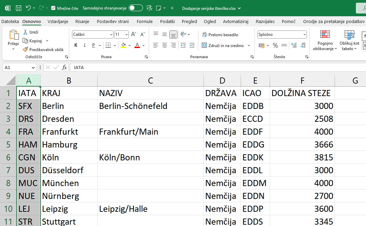Screen dimensions: 366x226
Task: Toggle Samodejno shranjevanje autosave switch
Action: click(136, 8)
